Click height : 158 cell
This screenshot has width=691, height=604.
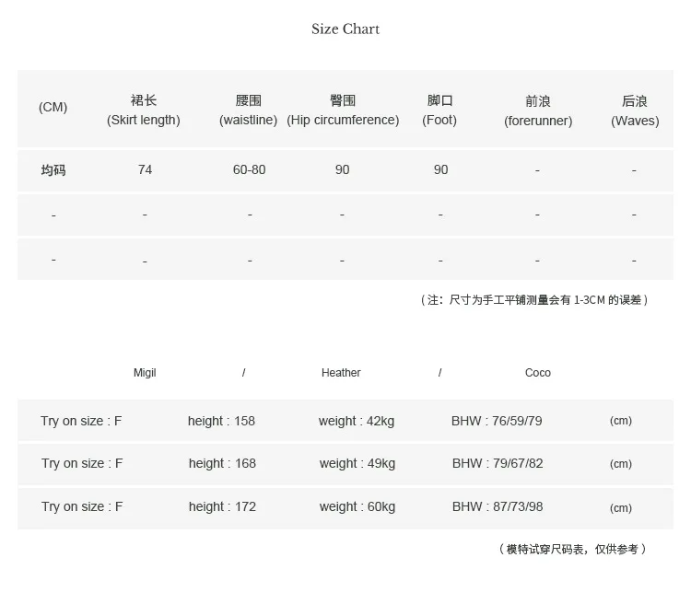coord(221,421)
